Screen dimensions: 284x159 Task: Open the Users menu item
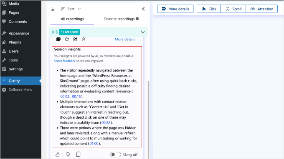pyautogui.click(x=21, y=51)
